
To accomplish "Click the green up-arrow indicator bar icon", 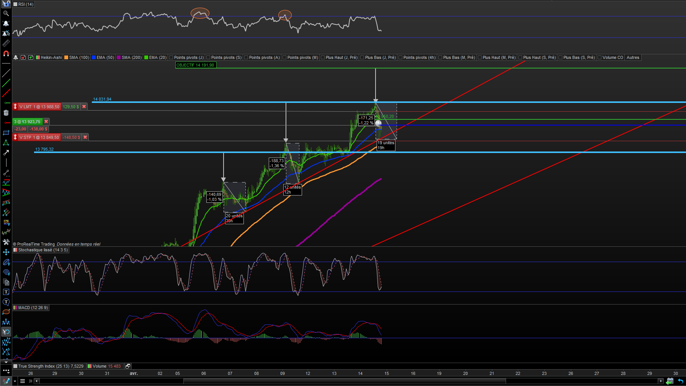I will (31, 57).
